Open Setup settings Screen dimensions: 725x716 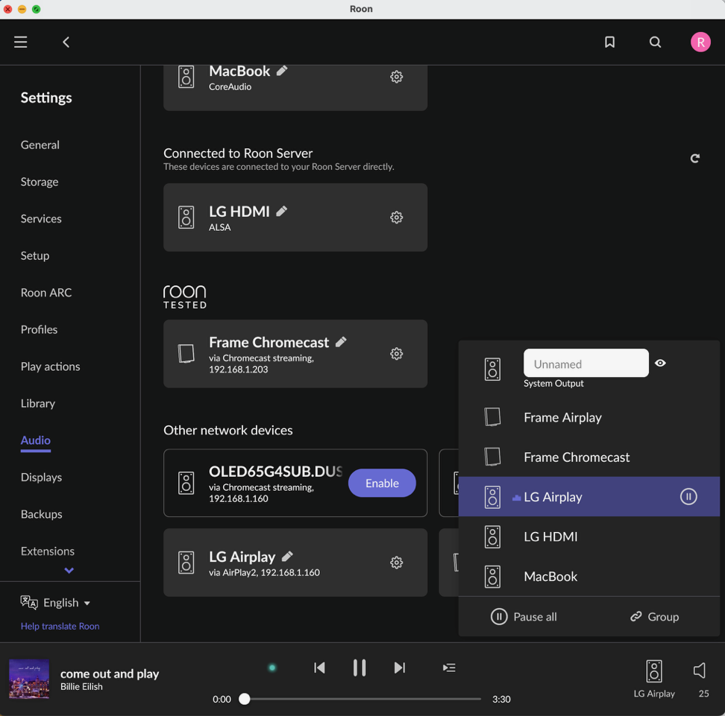(x=34, y=256)
